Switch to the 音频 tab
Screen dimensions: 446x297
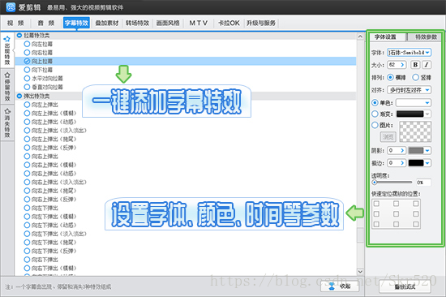tap(46, 23)
